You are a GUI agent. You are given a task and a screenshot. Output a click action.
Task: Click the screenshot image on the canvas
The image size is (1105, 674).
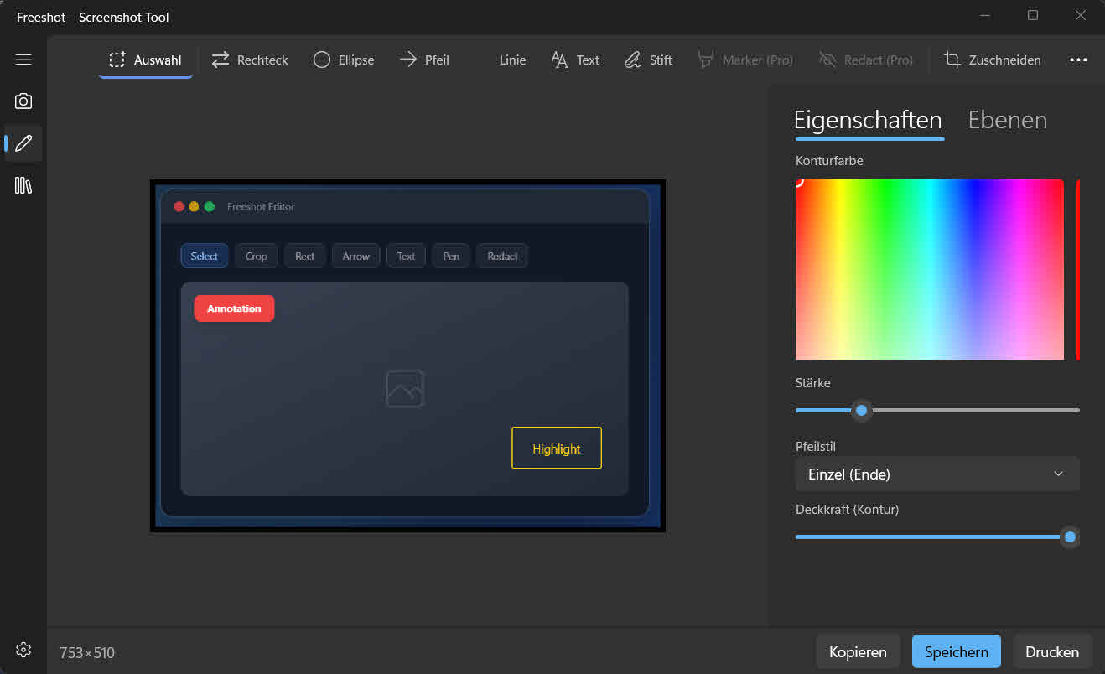pyautogui.click(x=407, y=355)
